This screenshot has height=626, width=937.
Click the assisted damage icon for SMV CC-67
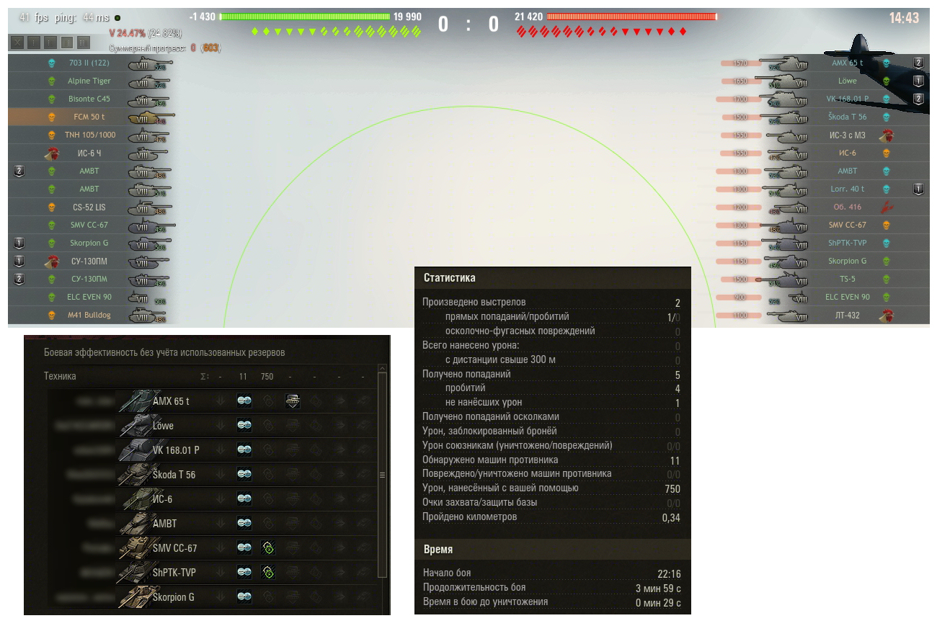point(268,548)
